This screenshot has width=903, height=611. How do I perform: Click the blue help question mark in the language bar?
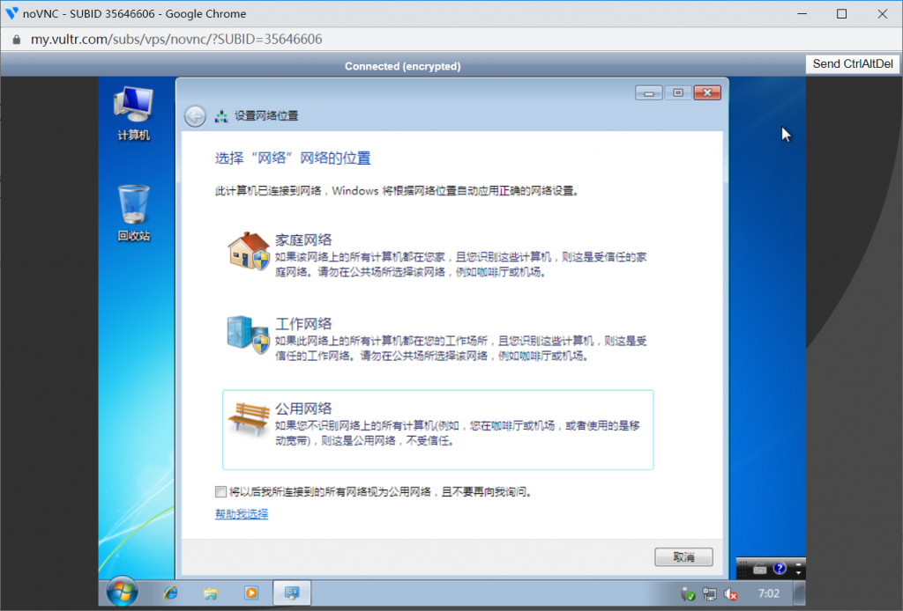click(780, 569)
